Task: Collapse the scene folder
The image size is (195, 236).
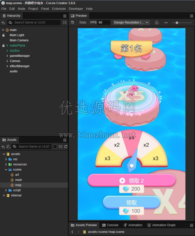Action: coord(6,170)
